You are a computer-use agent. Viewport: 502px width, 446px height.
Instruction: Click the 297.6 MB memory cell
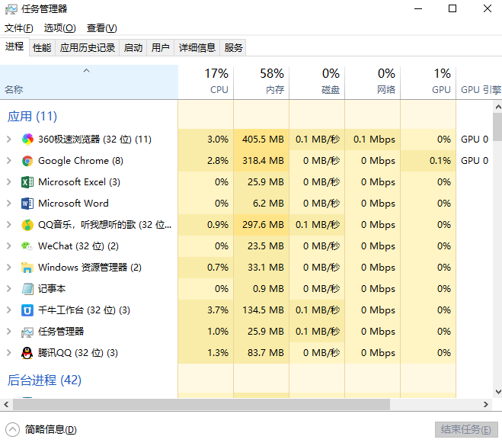coord(261,225)
